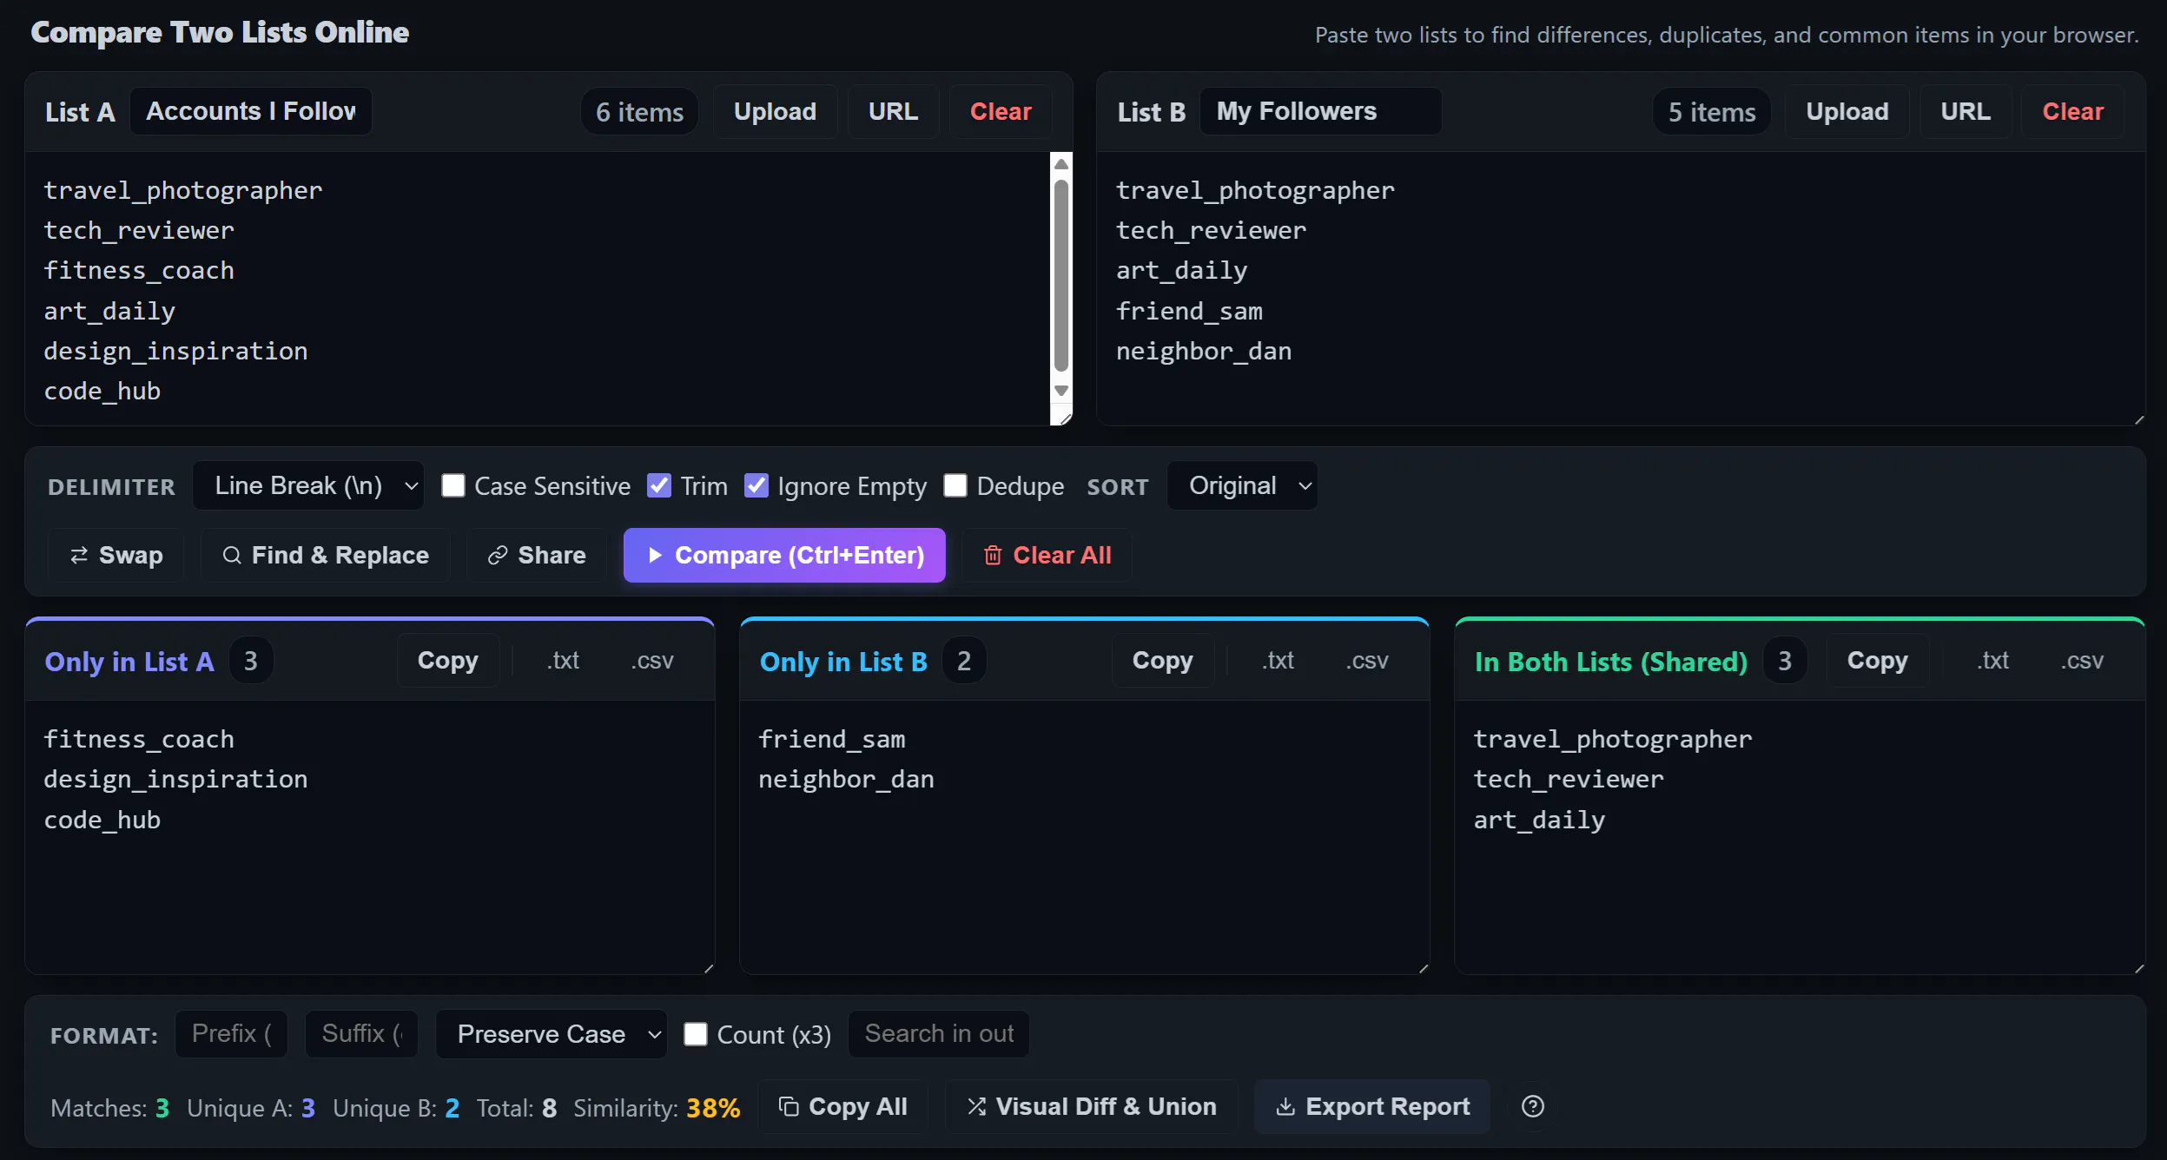This screenshot has height=1160, width=2167.
Task: Click the help question mark icon
Action: coord(1533,1106)
